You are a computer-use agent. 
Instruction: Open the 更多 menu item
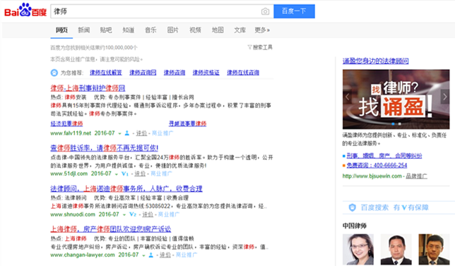[x=262, y=30]
